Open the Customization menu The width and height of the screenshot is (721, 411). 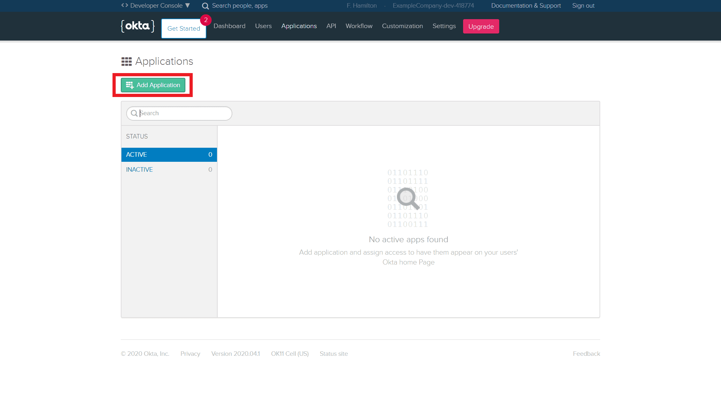[x=402, y=26]
